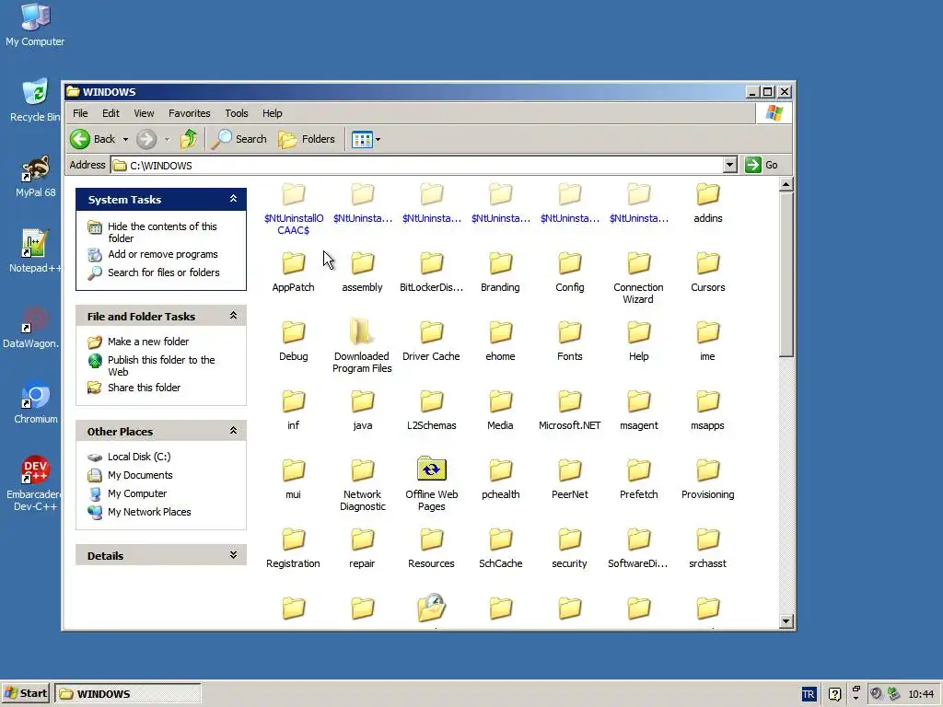
Task: Toggle the Folders pane button
Action: pos(307,139)
